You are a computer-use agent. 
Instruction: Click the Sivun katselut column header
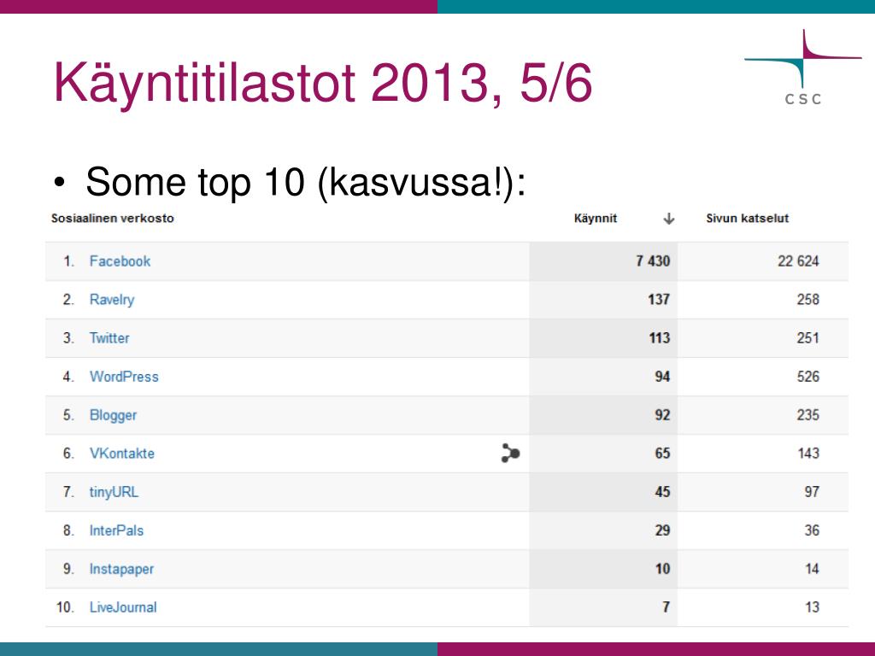747,219
